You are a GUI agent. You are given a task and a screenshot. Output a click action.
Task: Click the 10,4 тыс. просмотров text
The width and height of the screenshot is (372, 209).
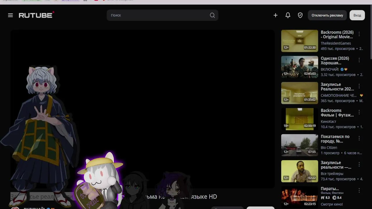338,127
